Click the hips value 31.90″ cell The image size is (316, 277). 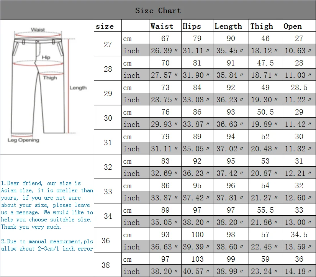[197, 75]
